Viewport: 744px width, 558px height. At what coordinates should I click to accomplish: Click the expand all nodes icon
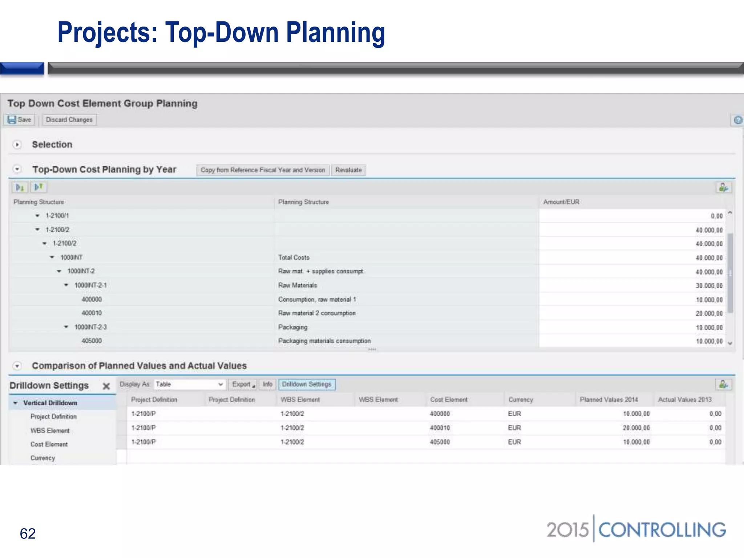(x=20, y=187)
